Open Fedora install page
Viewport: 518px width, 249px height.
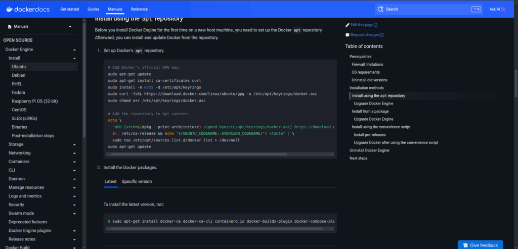[19, 92]
